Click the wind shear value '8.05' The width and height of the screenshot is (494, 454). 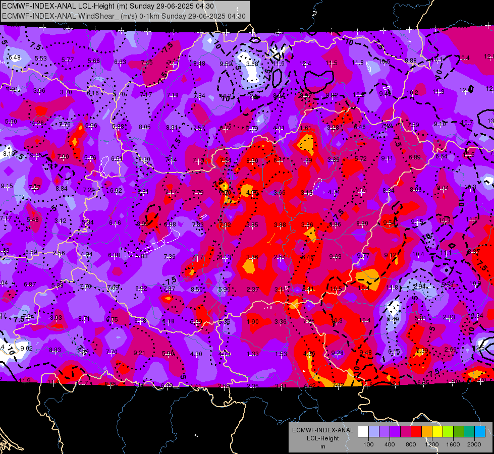click(x=145, y=127)
